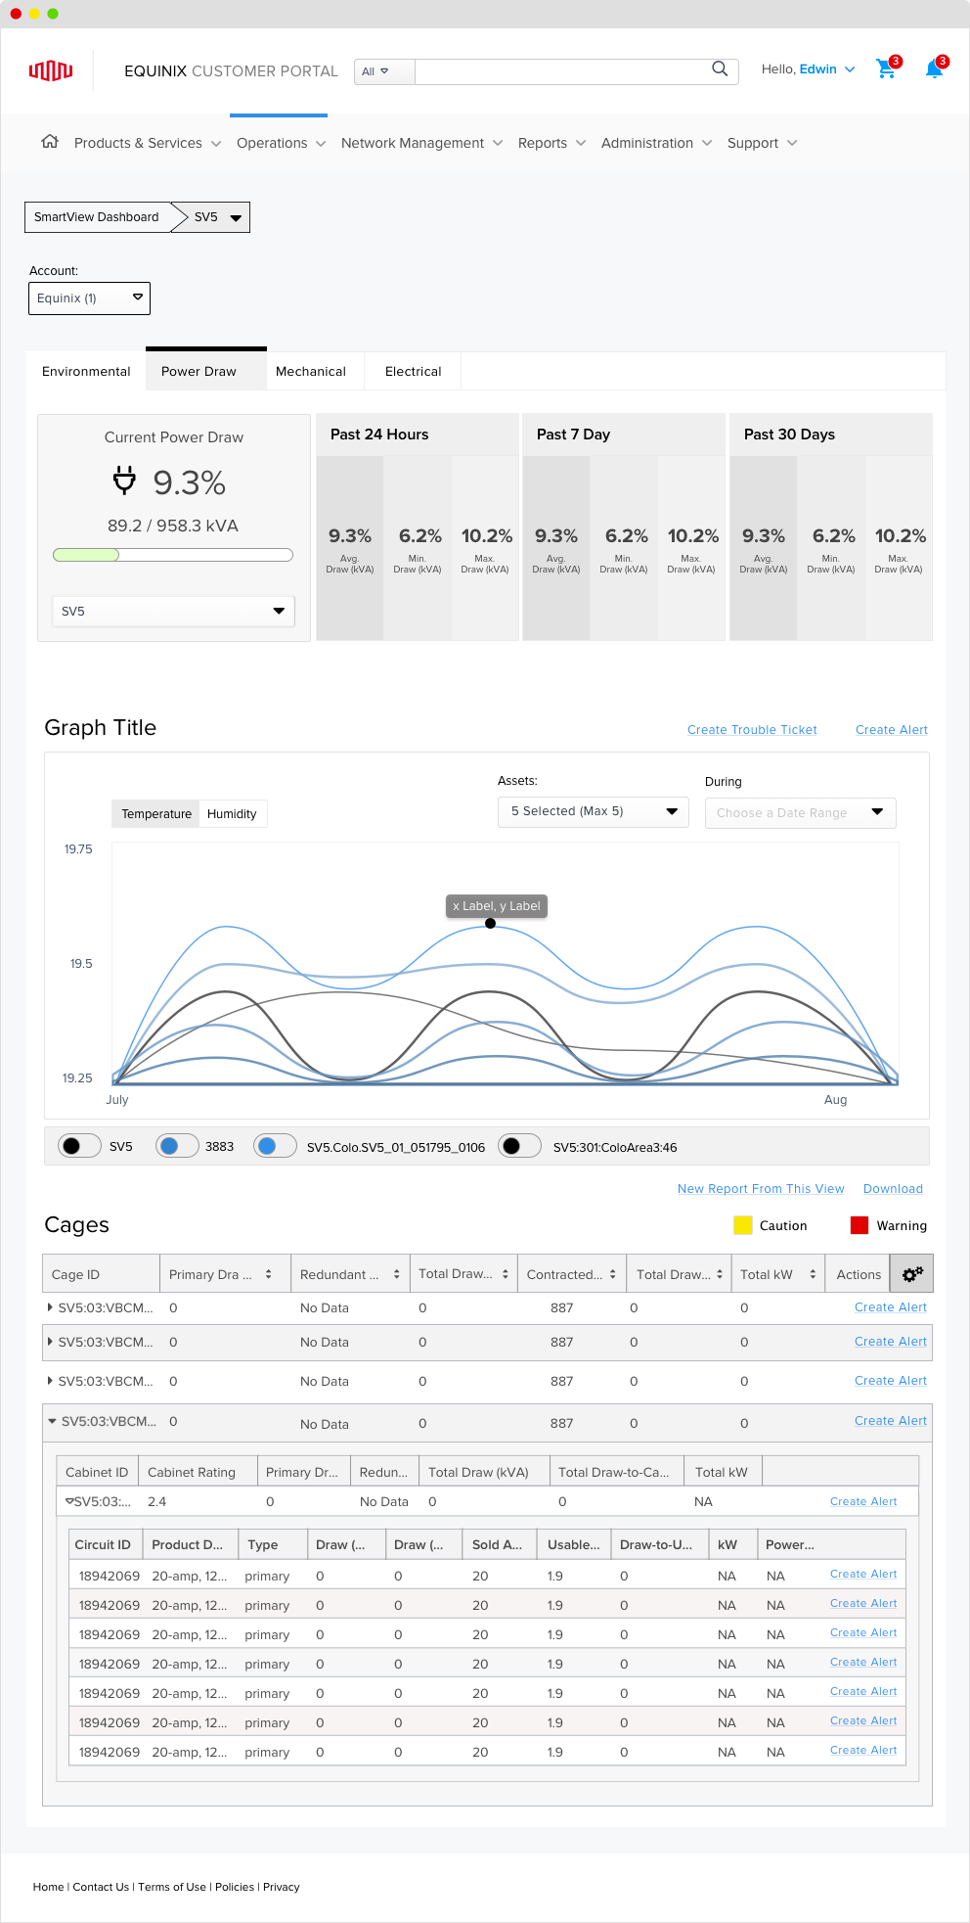Image resolution: width=970 pixels, height=1923 pixels.
Task: Sort by Total kW column
Action: point(812,1274)
